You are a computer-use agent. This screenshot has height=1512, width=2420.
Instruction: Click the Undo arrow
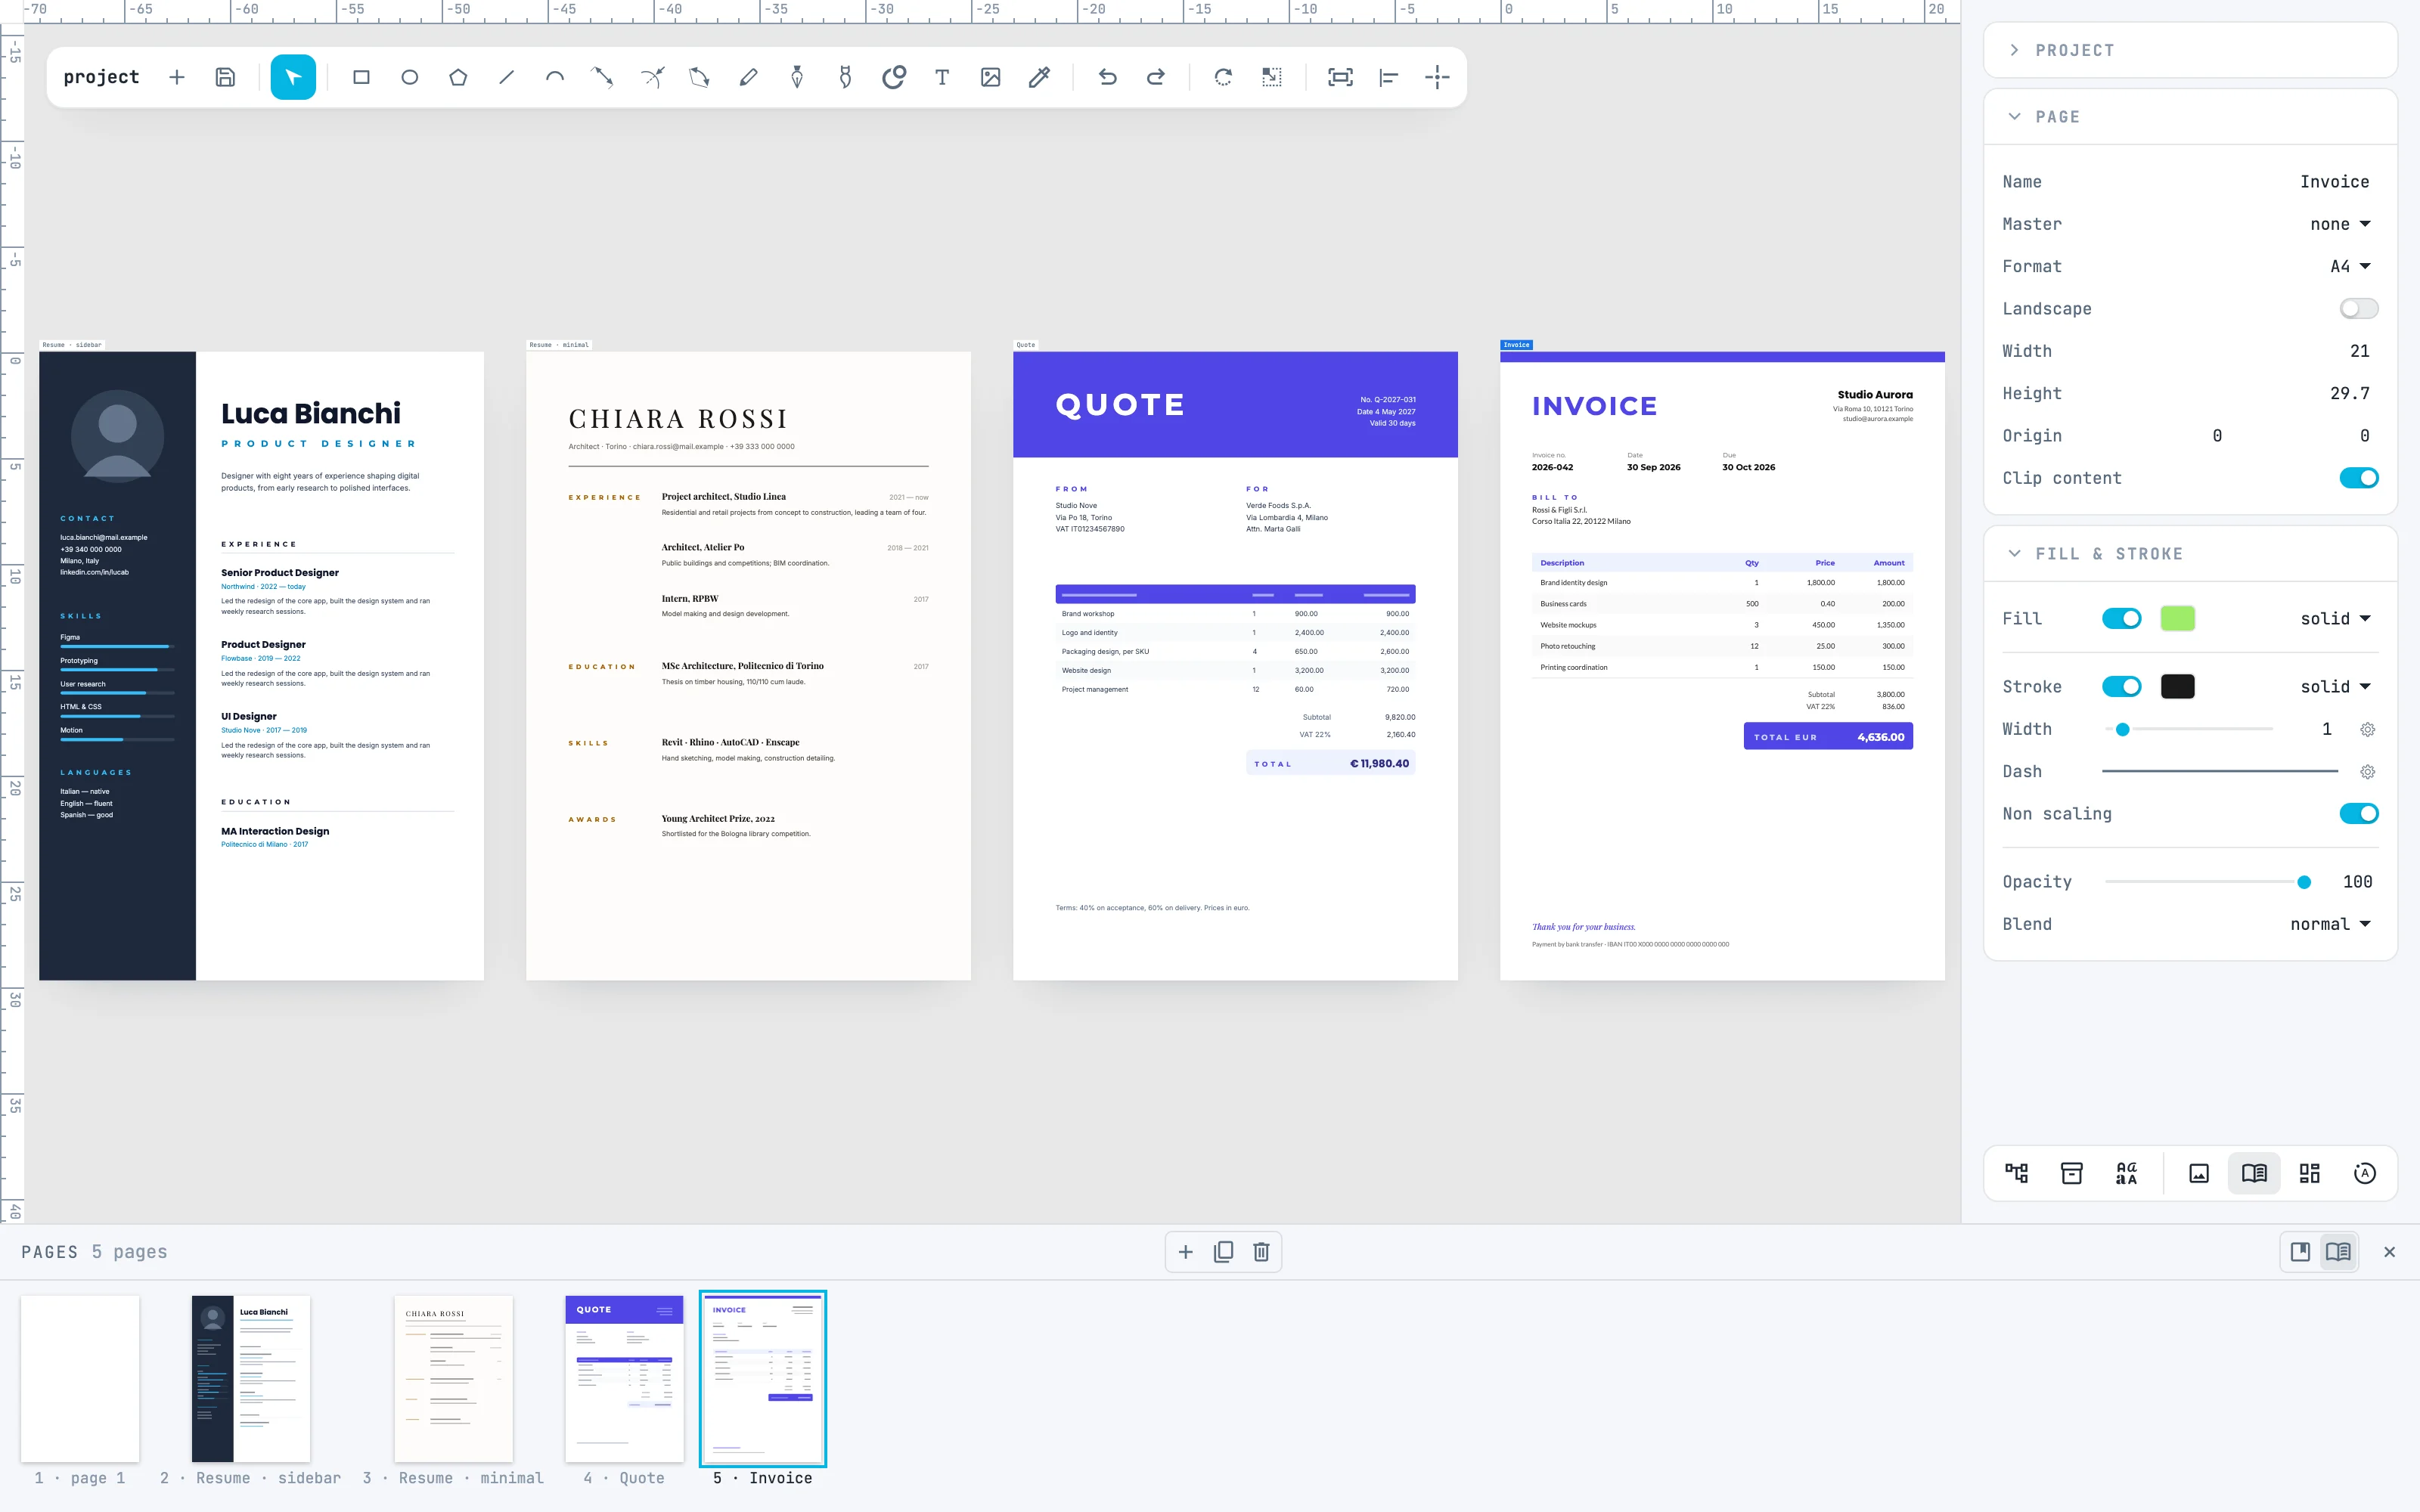pyautogui.click(x=1107, y=77)
